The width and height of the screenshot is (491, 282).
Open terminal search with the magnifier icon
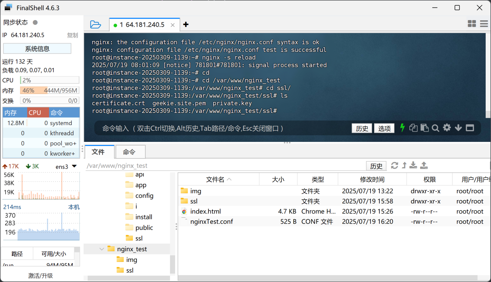coord(435,128)
